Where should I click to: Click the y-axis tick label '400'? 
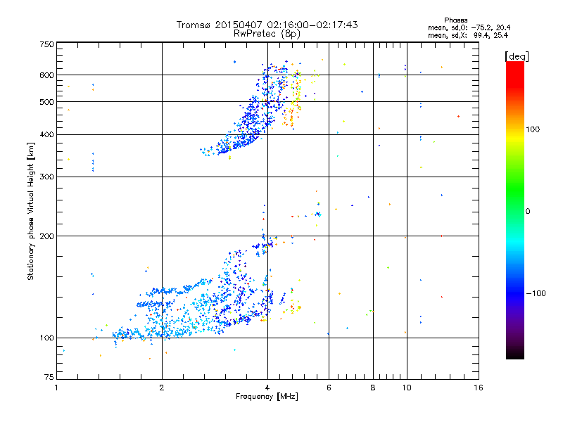click(x=46, y=134)
